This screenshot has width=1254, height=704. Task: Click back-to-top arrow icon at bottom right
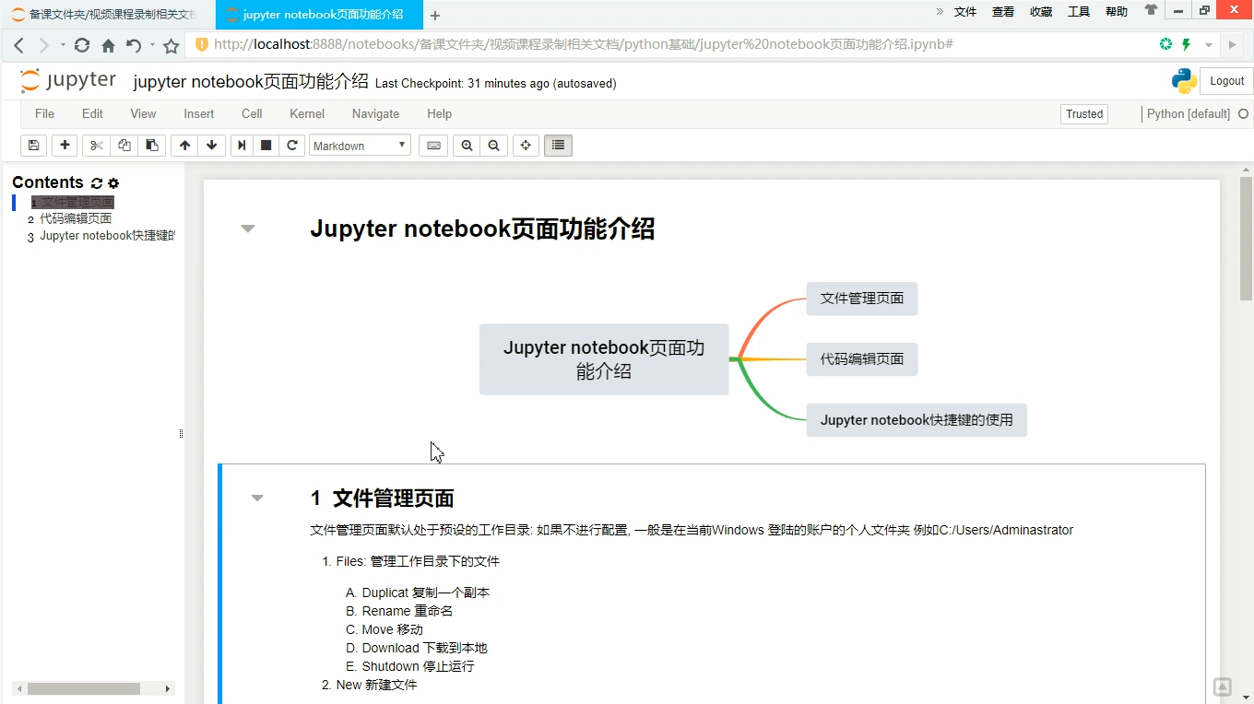(x=1222, y=686)
